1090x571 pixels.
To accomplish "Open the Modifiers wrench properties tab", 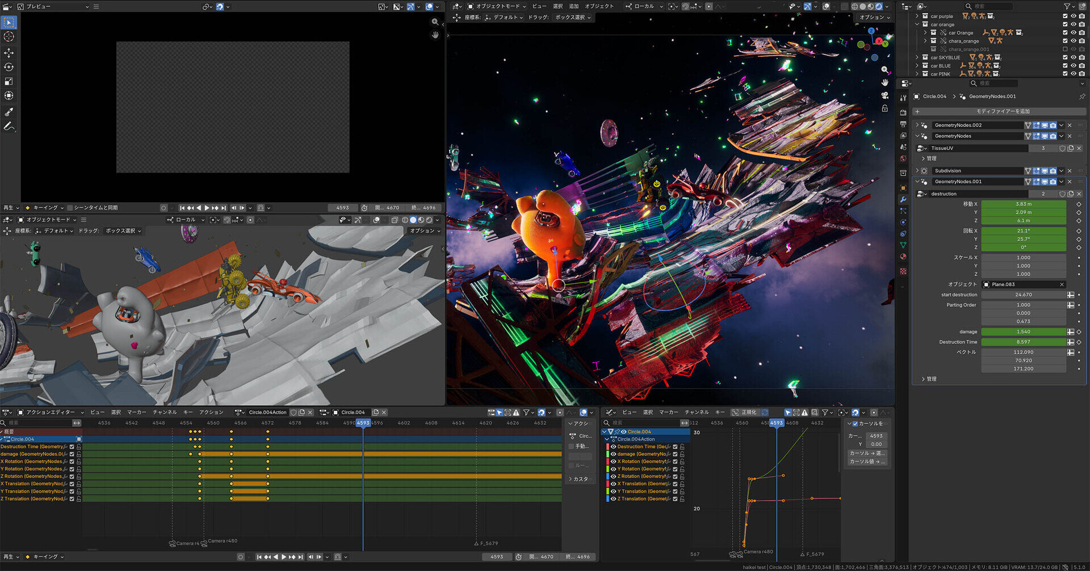I will (903, 199).
